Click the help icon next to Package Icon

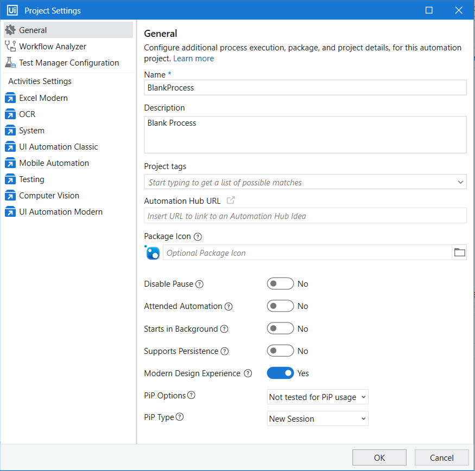198,236
